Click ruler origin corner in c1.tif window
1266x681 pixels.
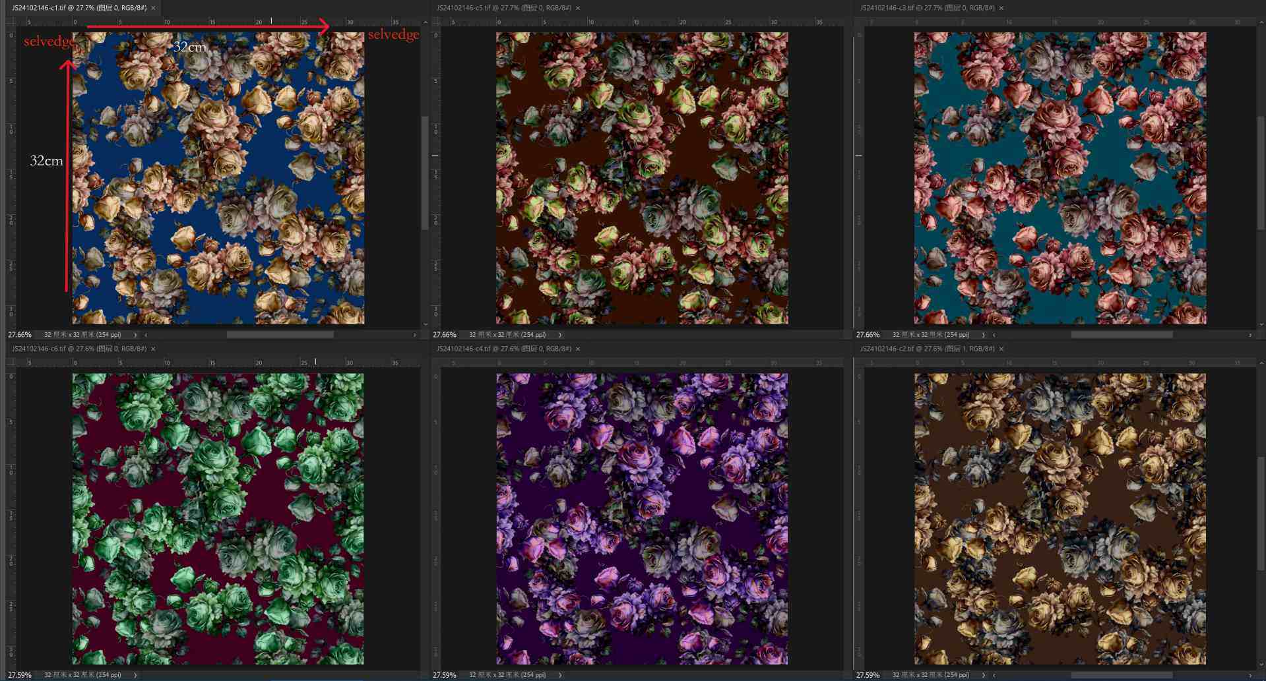[x=11, y=22]
